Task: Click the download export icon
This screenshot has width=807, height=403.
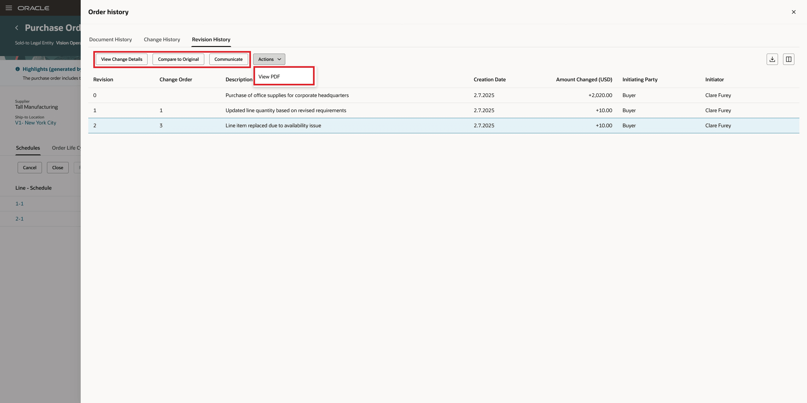Action: coord(772,59)
